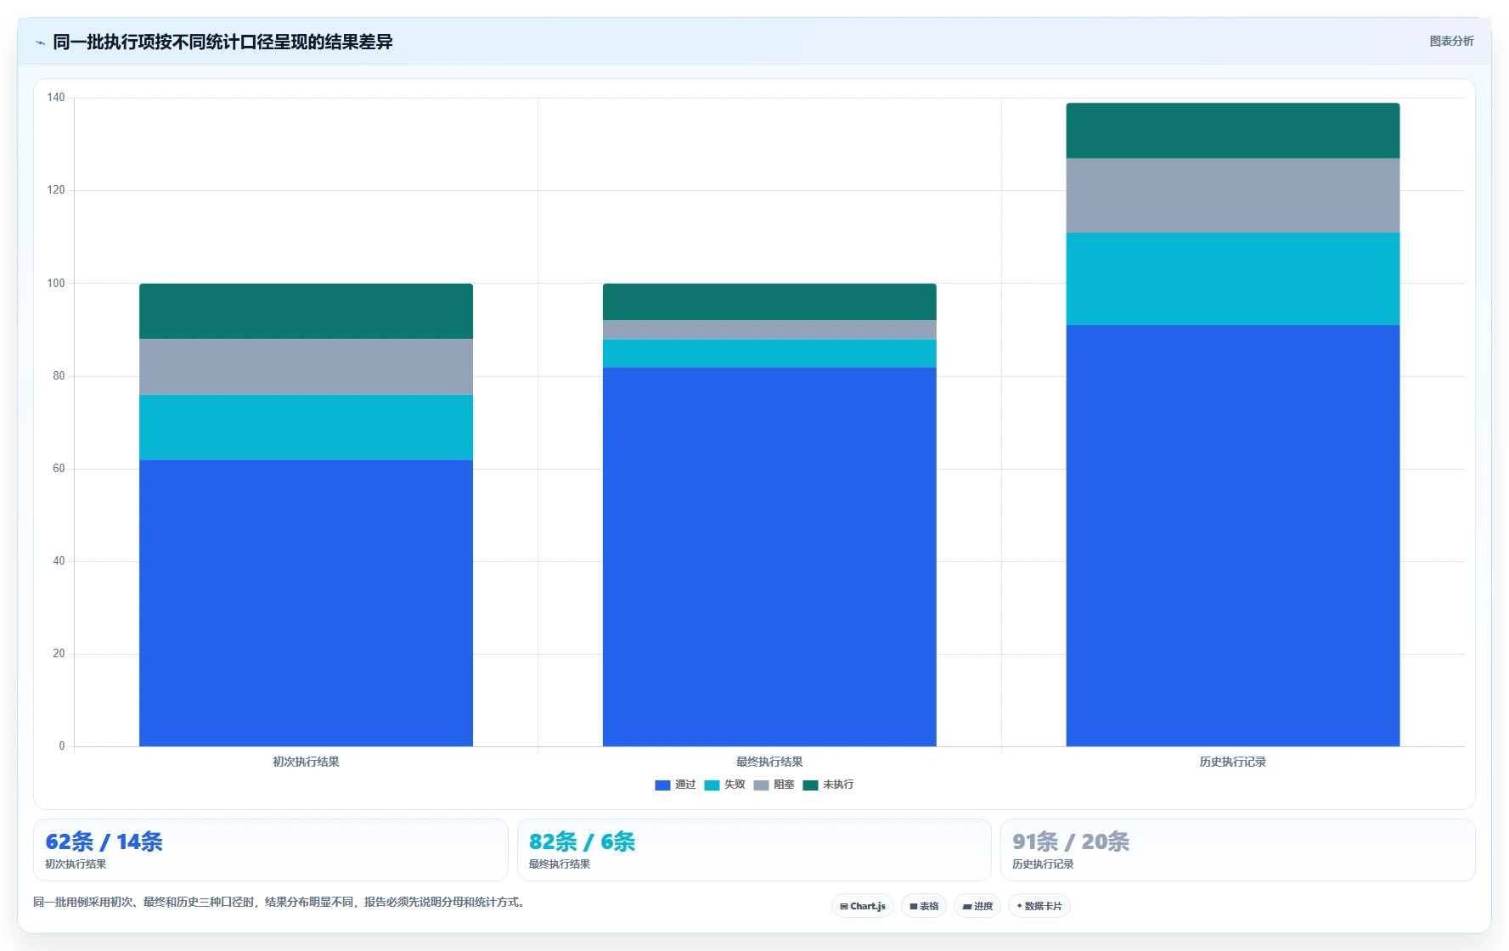Screen dimensions: 1509x951
Task: Click the footer note starting with 同一批用例采用初次
Action: click(x=281, y=902)
